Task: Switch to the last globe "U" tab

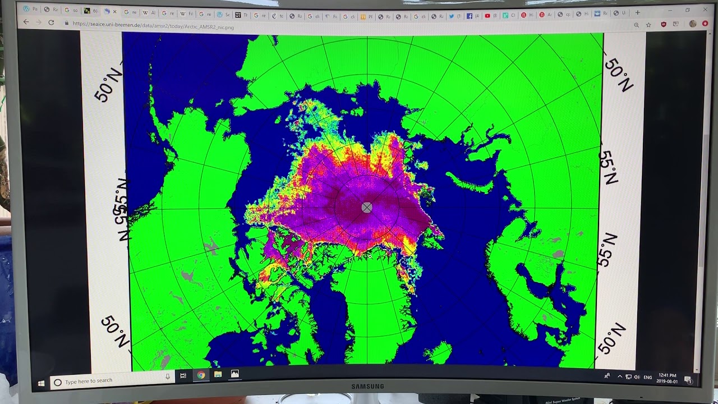Action: click(x=619, y=13)
